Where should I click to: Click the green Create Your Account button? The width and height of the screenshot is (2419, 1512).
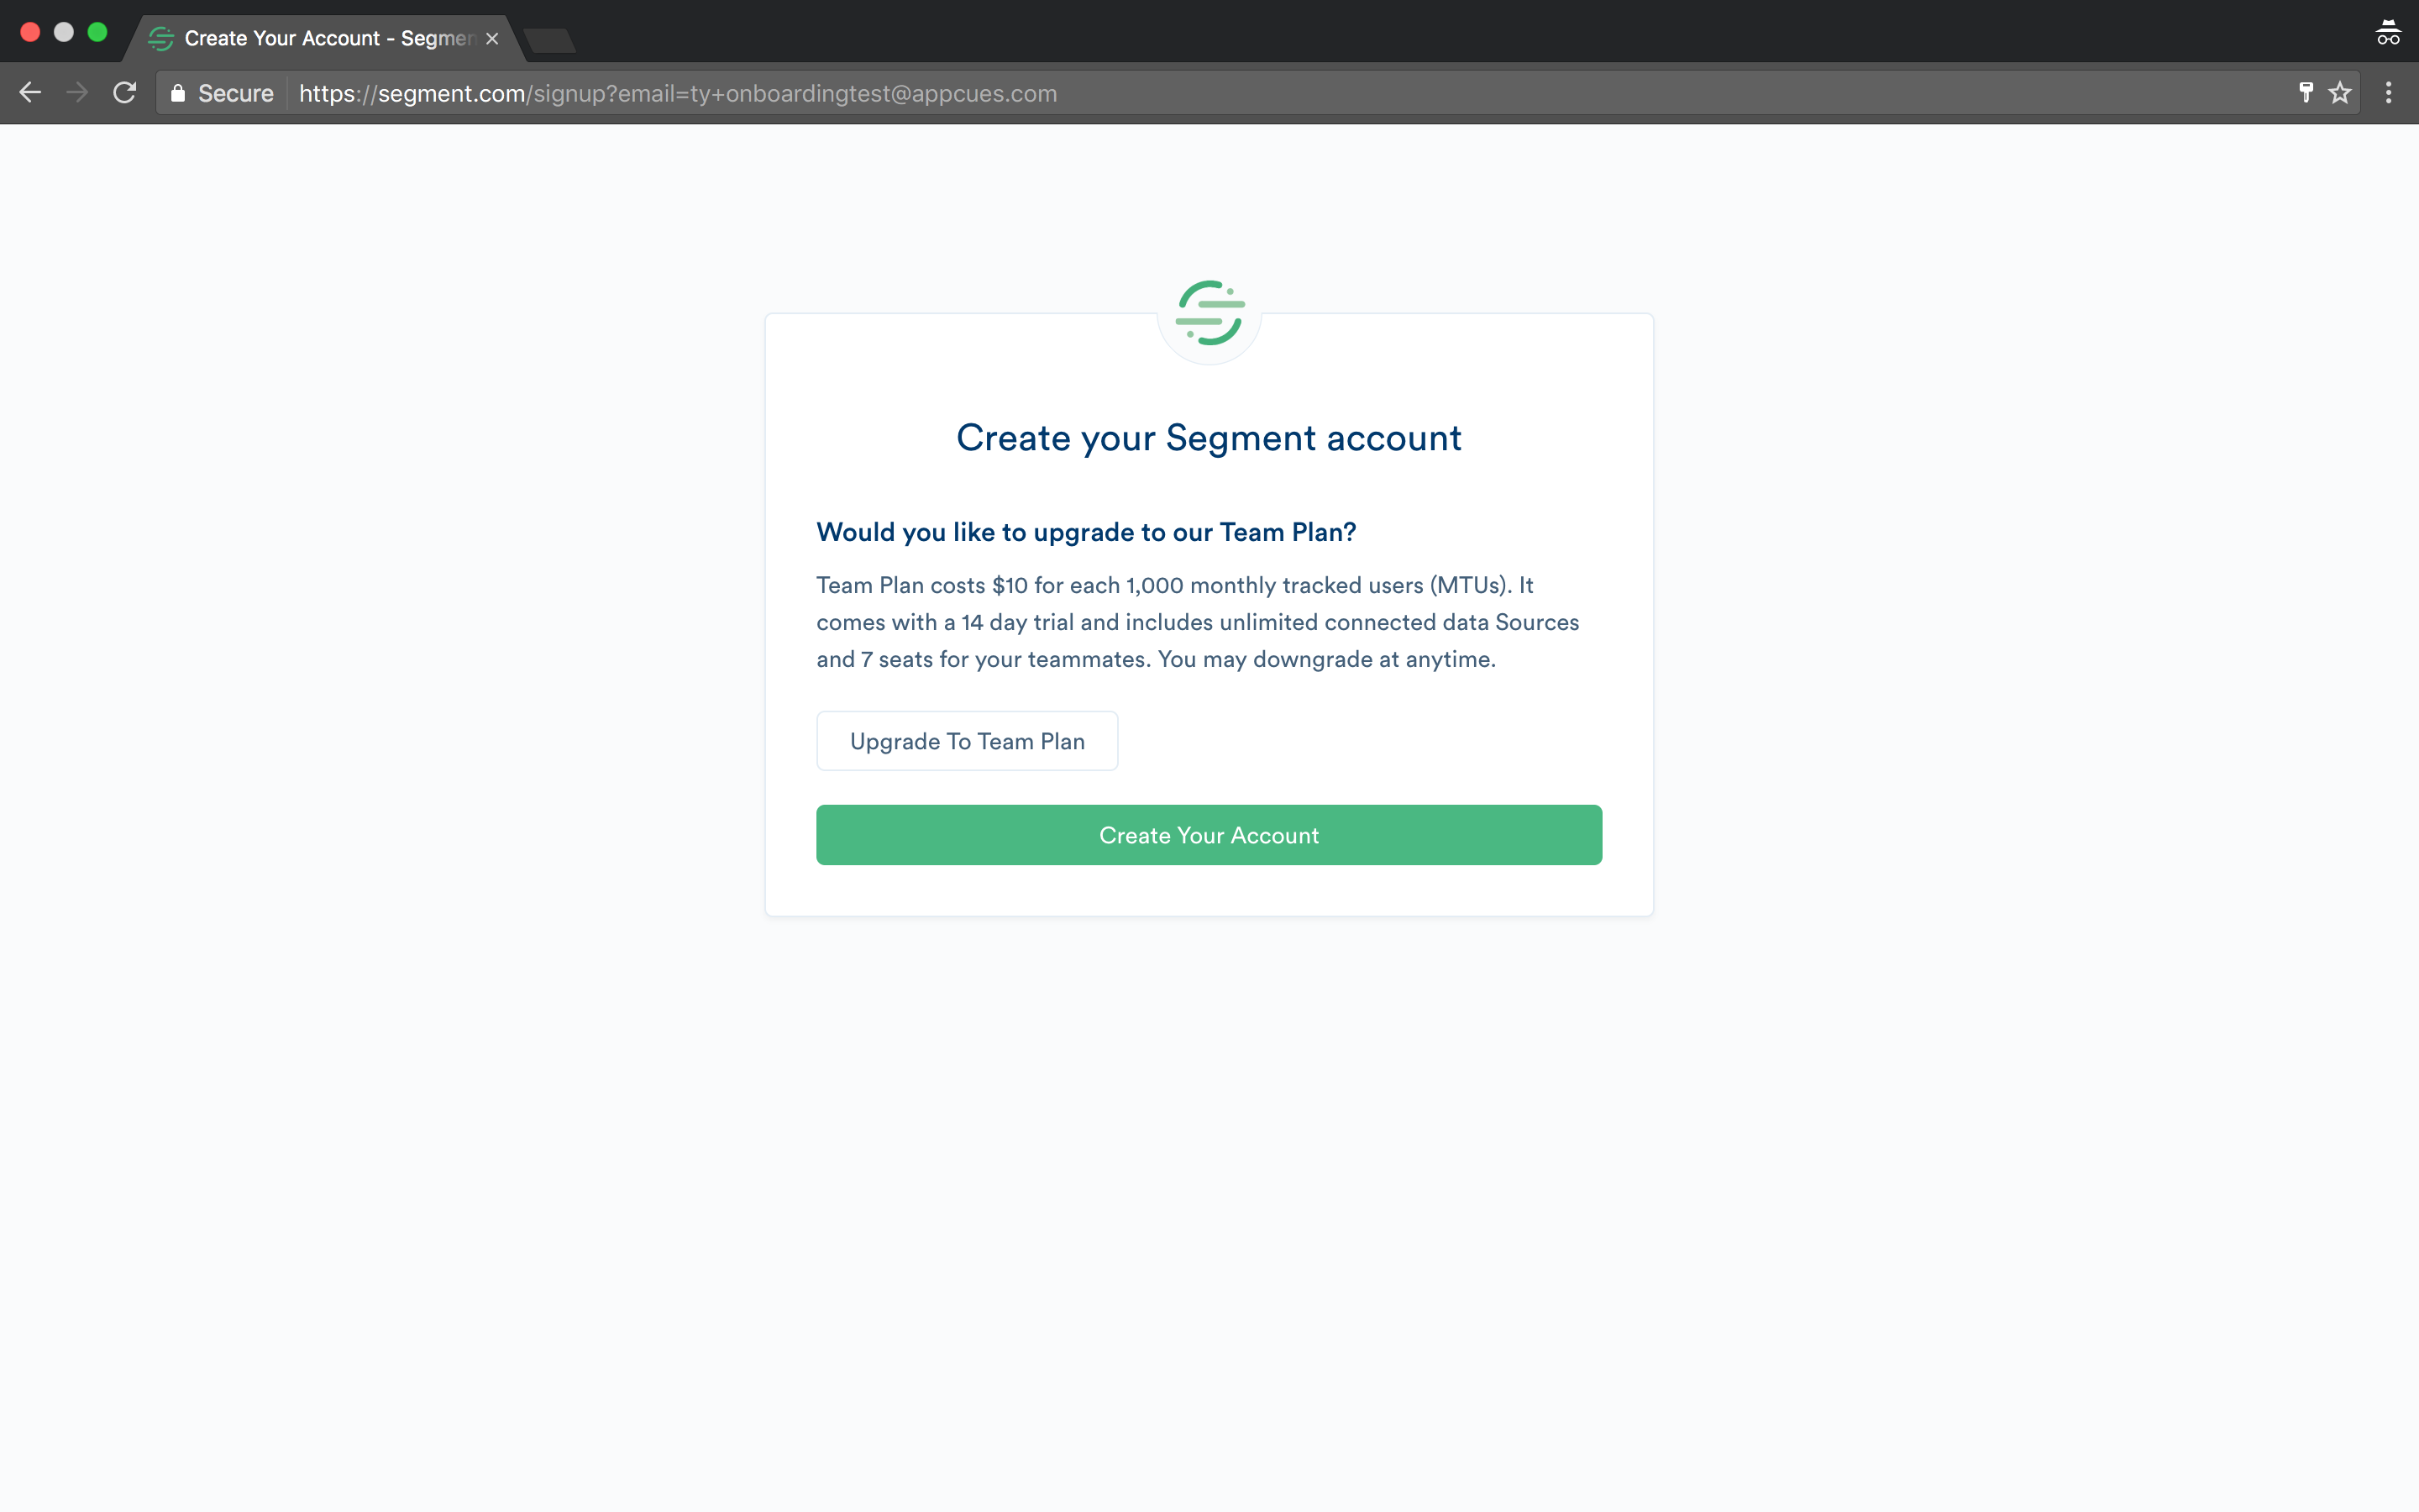(x=1209, y=835)
